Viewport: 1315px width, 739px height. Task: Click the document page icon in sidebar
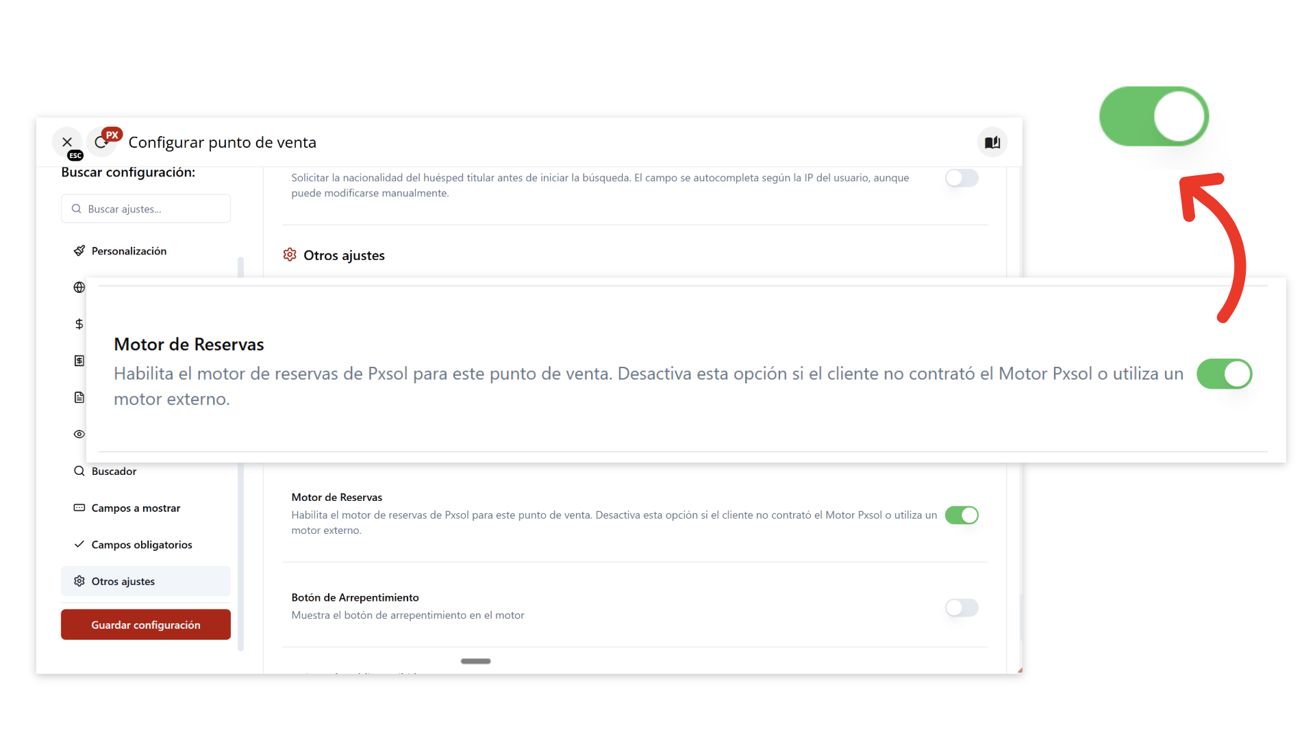[79, 398]
